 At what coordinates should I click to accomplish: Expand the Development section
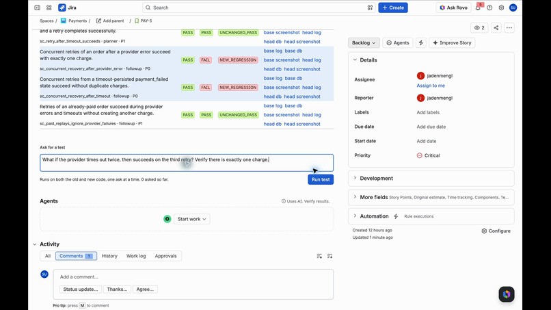click(355, 178)
